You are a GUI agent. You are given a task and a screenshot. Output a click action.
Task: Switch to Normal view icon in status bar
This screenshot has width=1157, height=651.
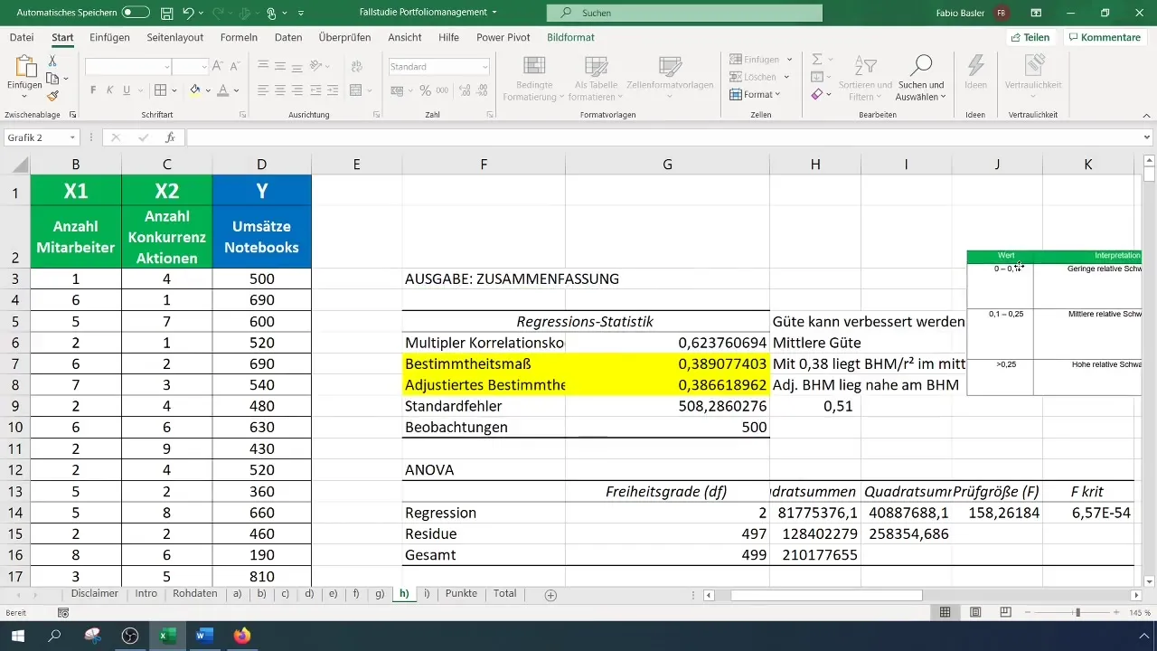tap(945, 613)
